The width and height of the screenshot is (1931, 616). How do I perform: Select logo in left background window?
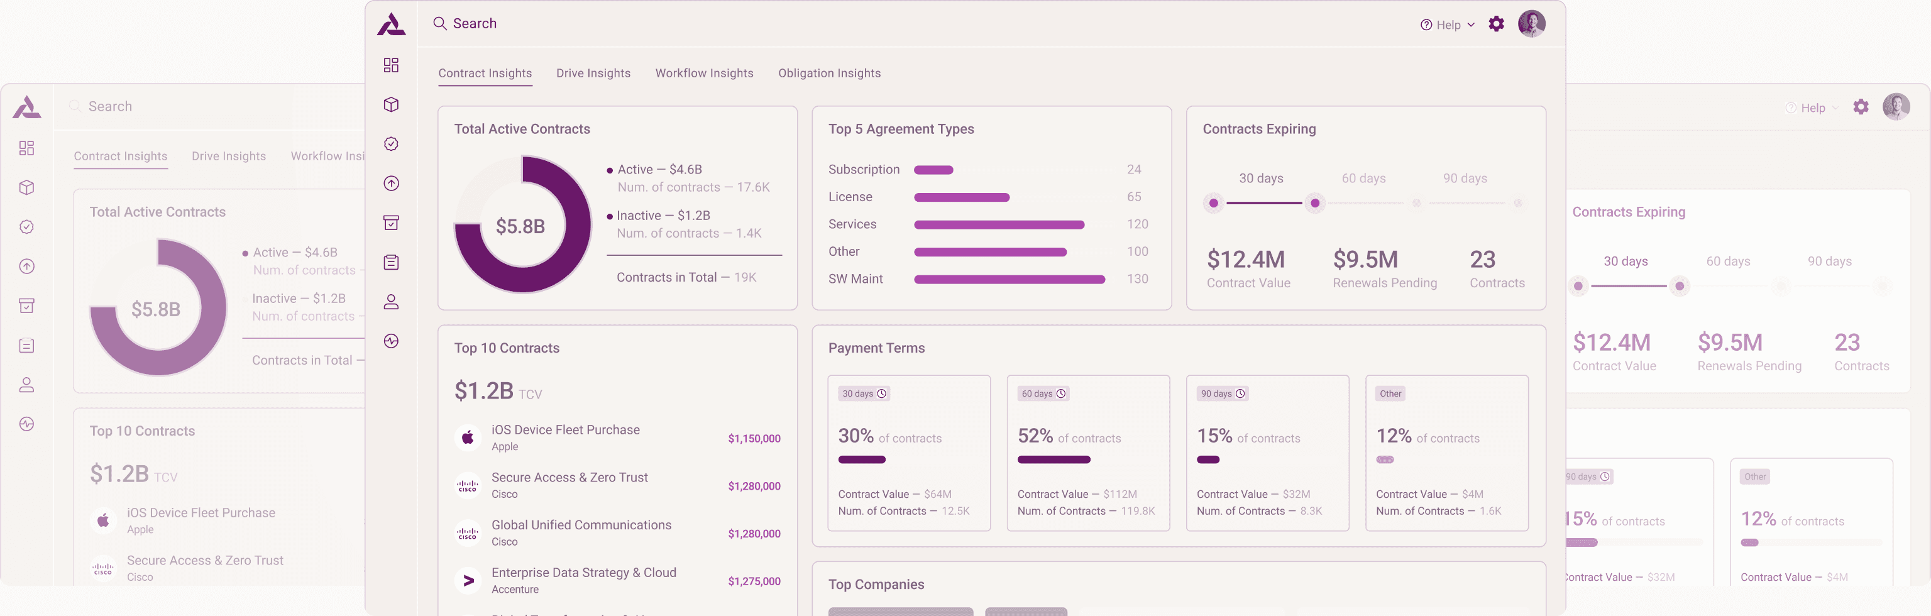tap(26, 107)
